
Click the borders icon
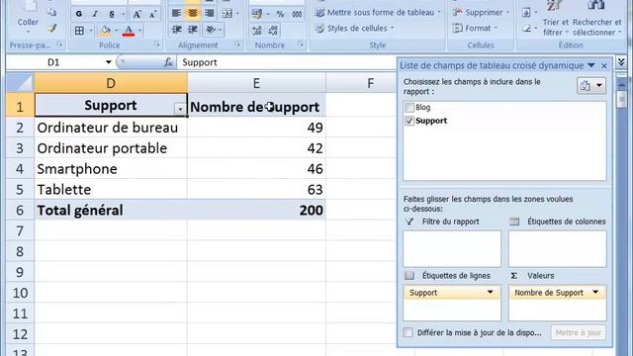pos(79,31)
